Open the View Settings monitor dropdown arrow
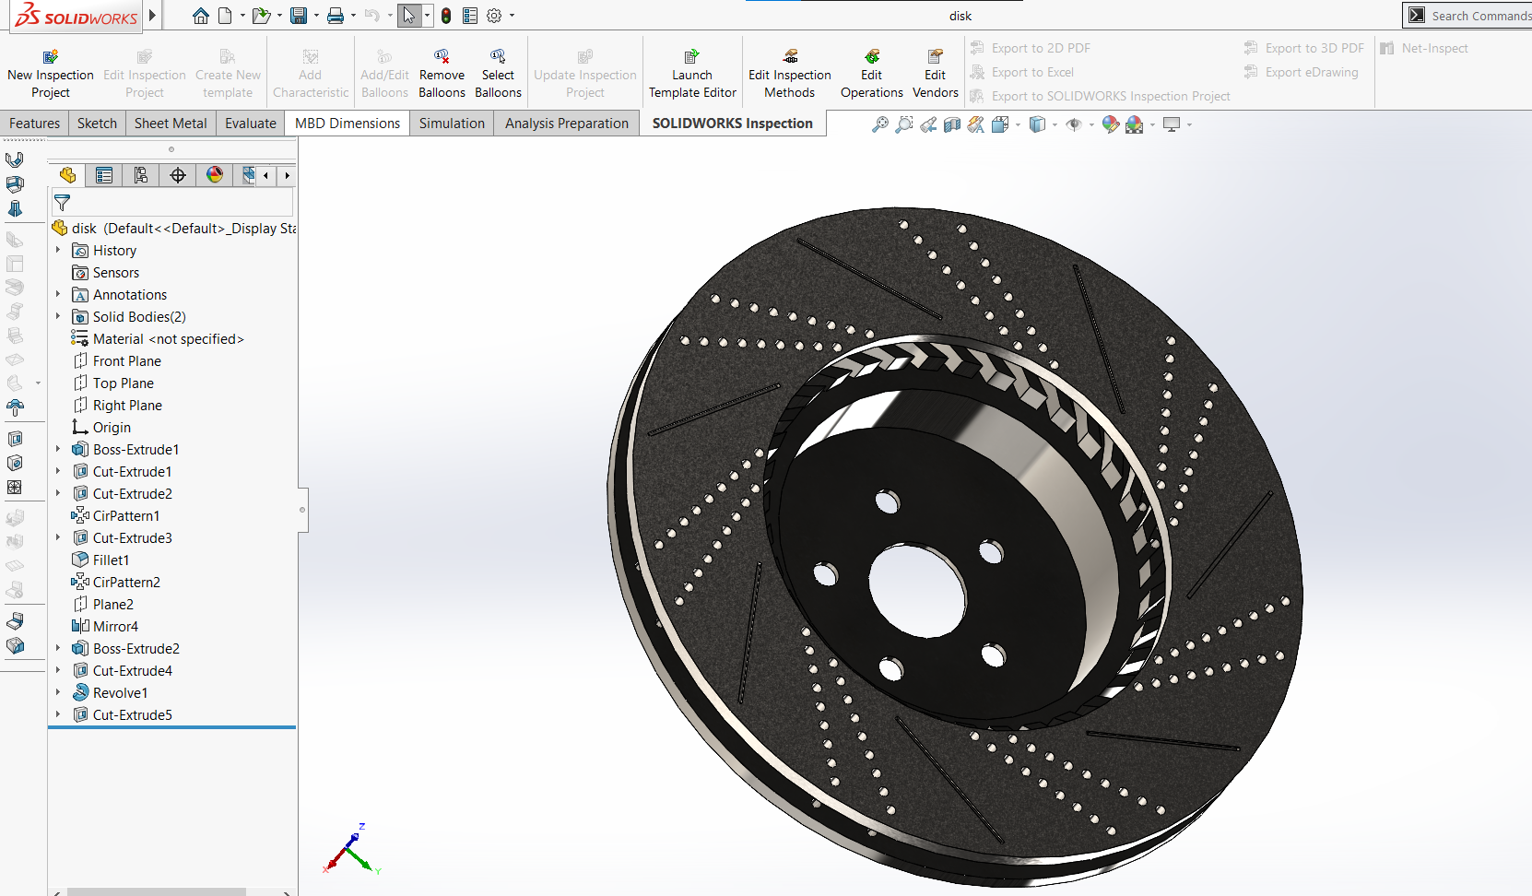 pos(1189,124)
